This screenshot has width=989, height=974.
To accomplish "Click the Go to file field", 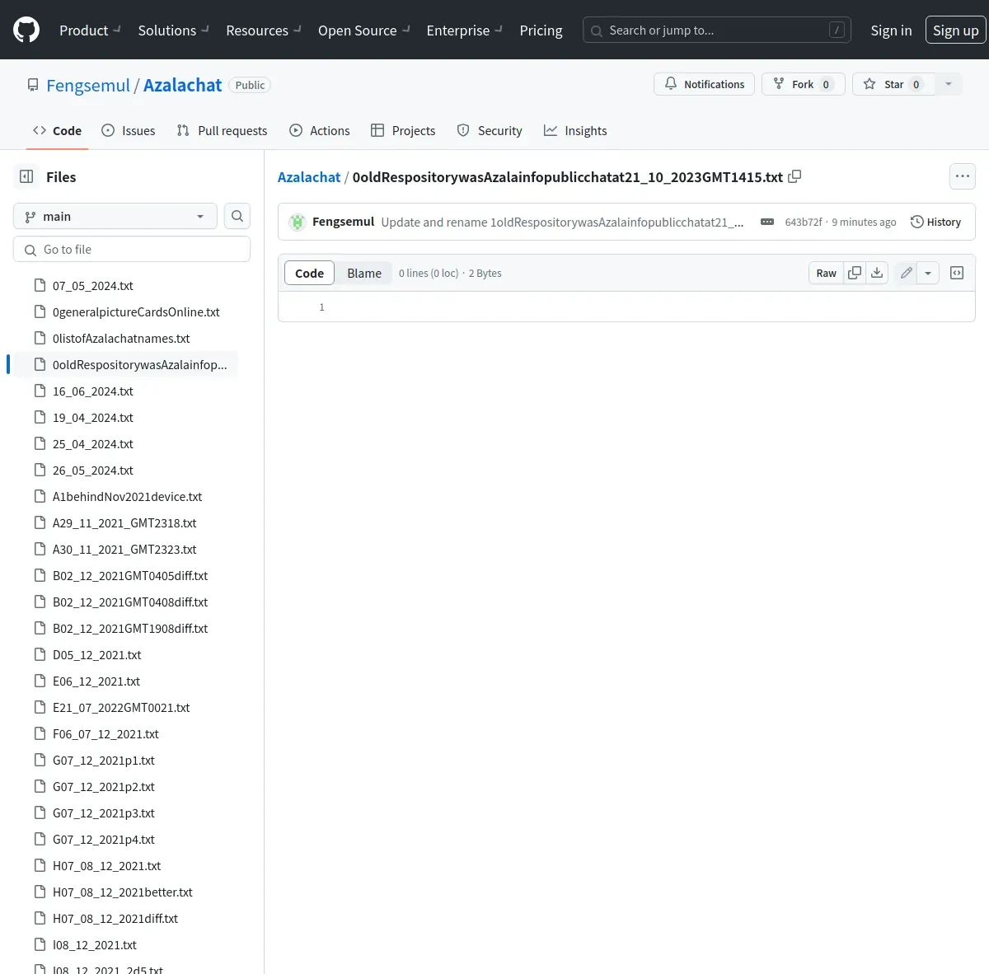I will pos(132,249).
